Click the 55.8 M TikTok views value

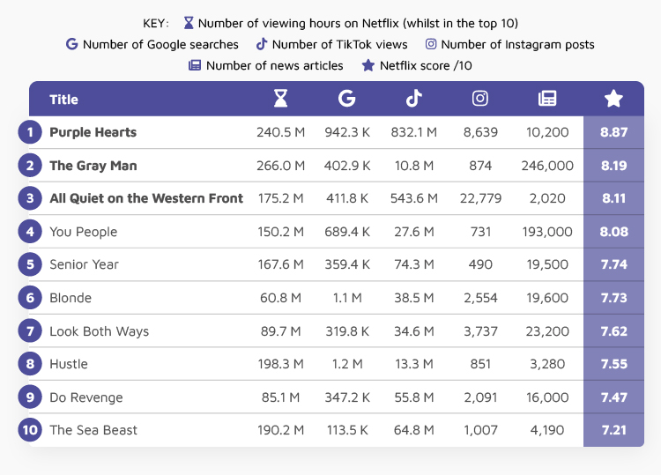coord(413,397)
